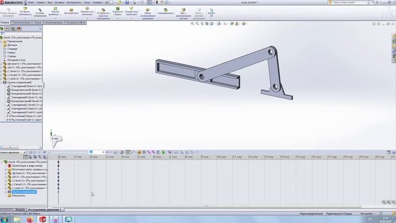Viewport: 396px width, 223px height.
Task: Open Results and Plots in the motion toolbar
Action: tap(170, 152)
